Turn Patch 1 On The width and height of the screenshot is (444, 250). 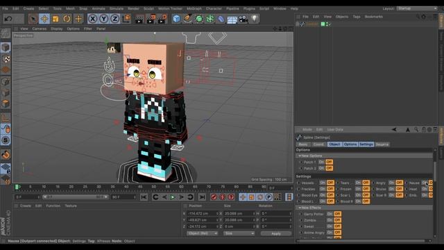[321, 162]
